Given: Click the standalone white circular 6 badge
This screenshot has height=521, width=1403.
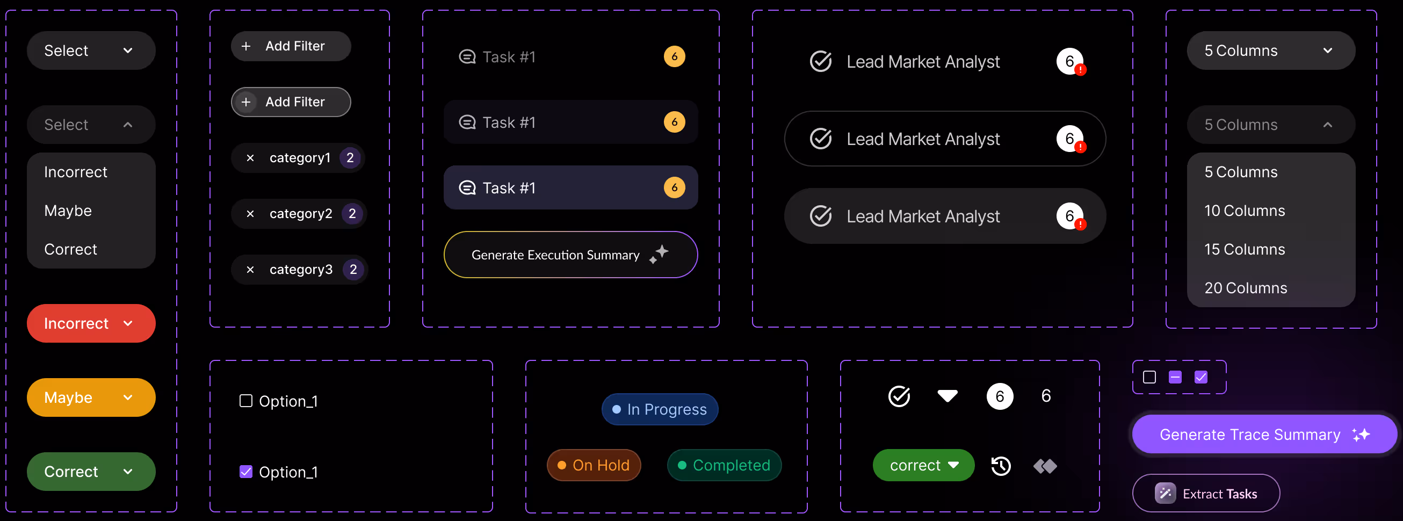Looking at the screenshot, I should [x=1000, y=396].
